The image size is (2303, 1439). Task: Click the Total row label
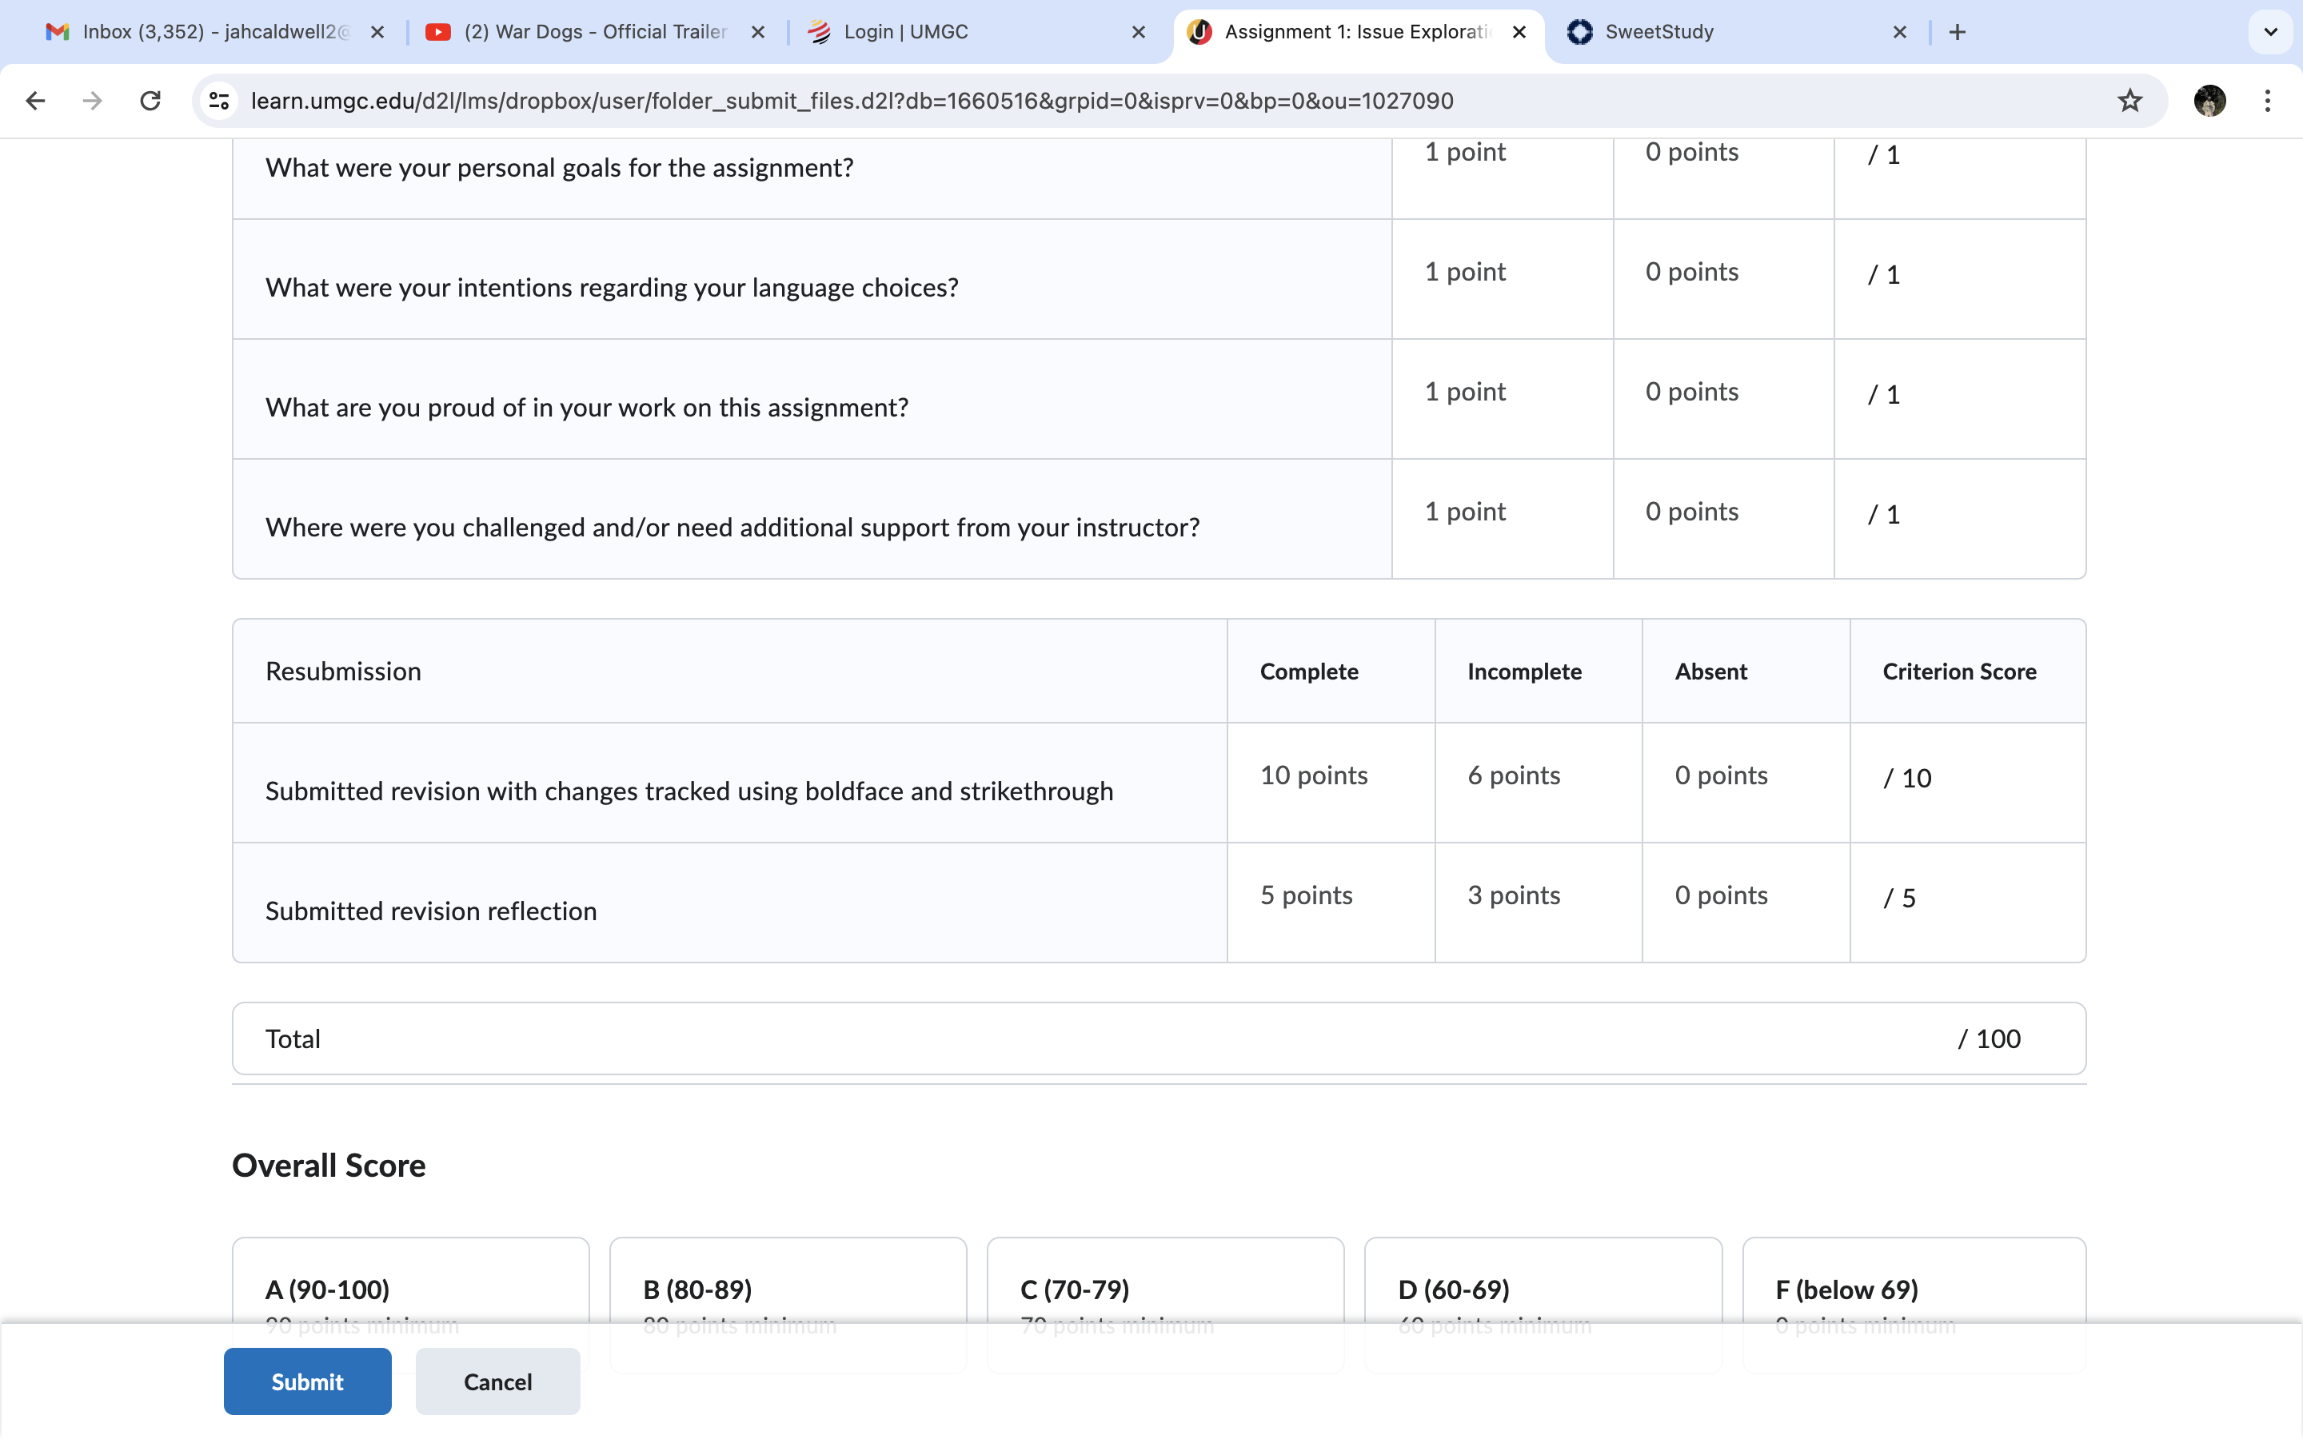pos(292,1038)
